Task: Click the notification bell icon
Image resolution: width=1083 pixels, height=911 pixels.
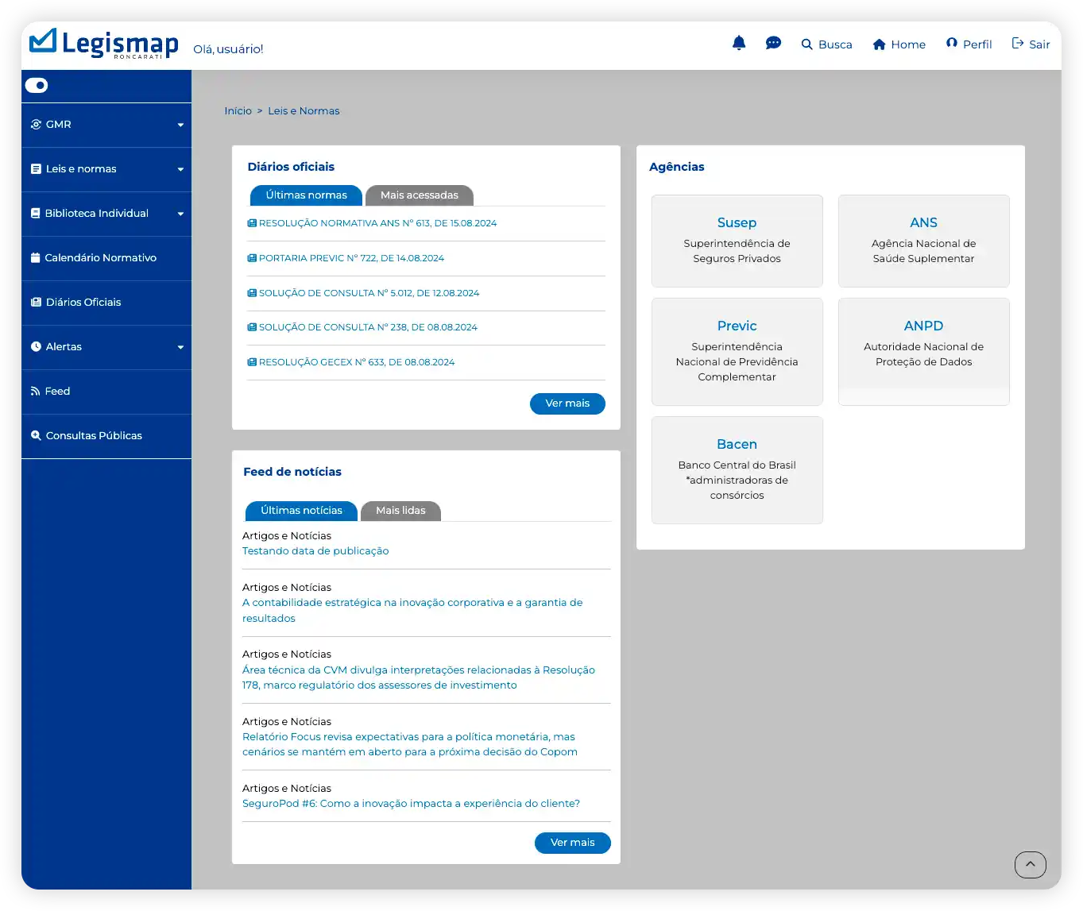Action: (x=739, y=43)
